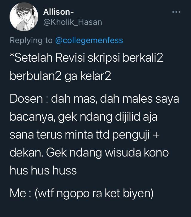Open Allison- profile avatar picture

pos(24,17)
